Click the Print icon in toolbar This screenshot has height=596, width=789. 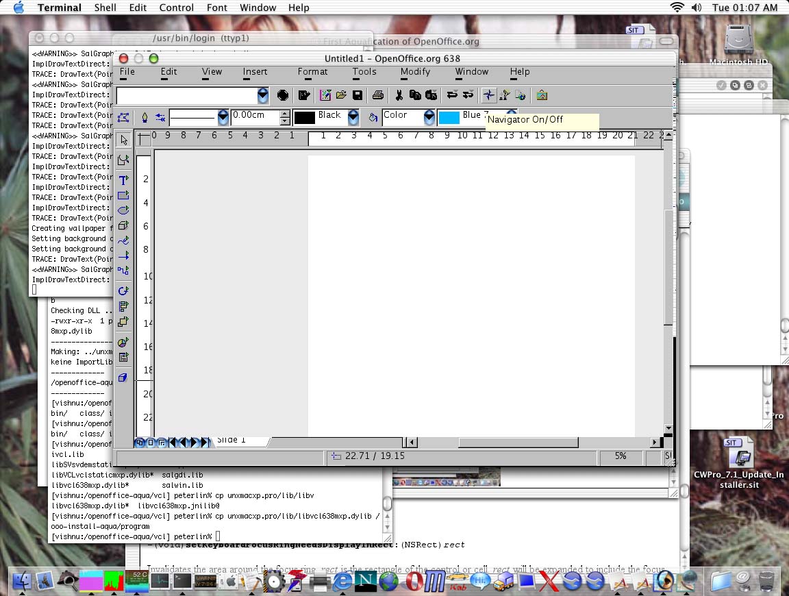pyautogui.click(x=378, y=95)
